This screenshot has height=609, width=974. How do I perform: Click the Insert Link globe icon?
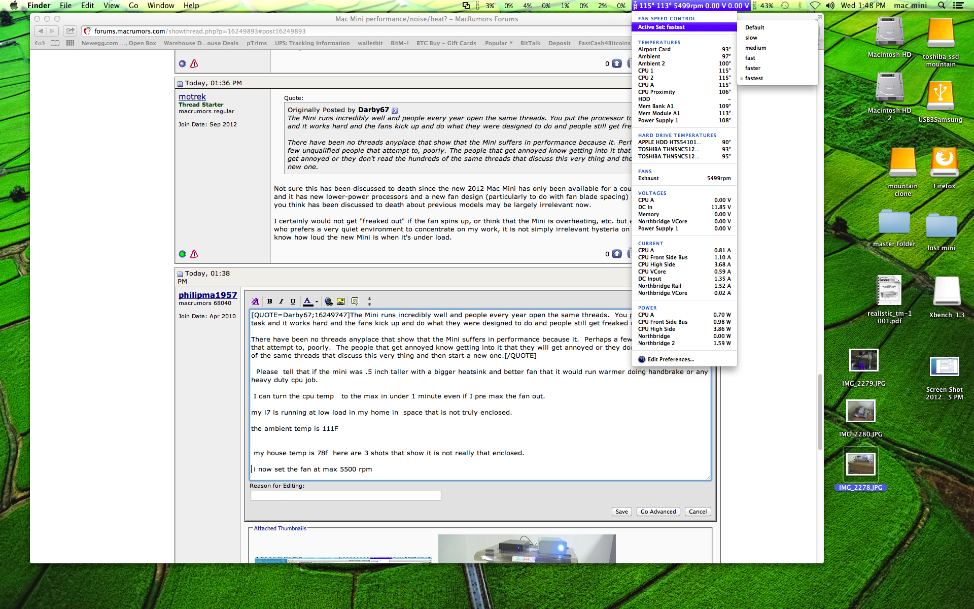click(x=328, y=301)
